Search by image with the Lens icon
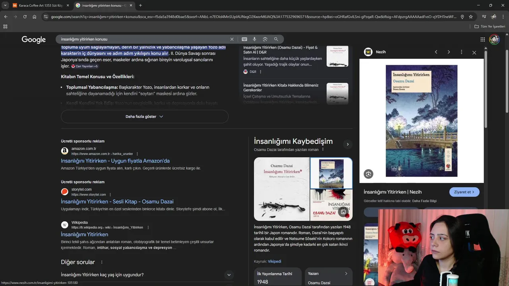The width and height of the screenshot is (509, 286). pos(265,39)
